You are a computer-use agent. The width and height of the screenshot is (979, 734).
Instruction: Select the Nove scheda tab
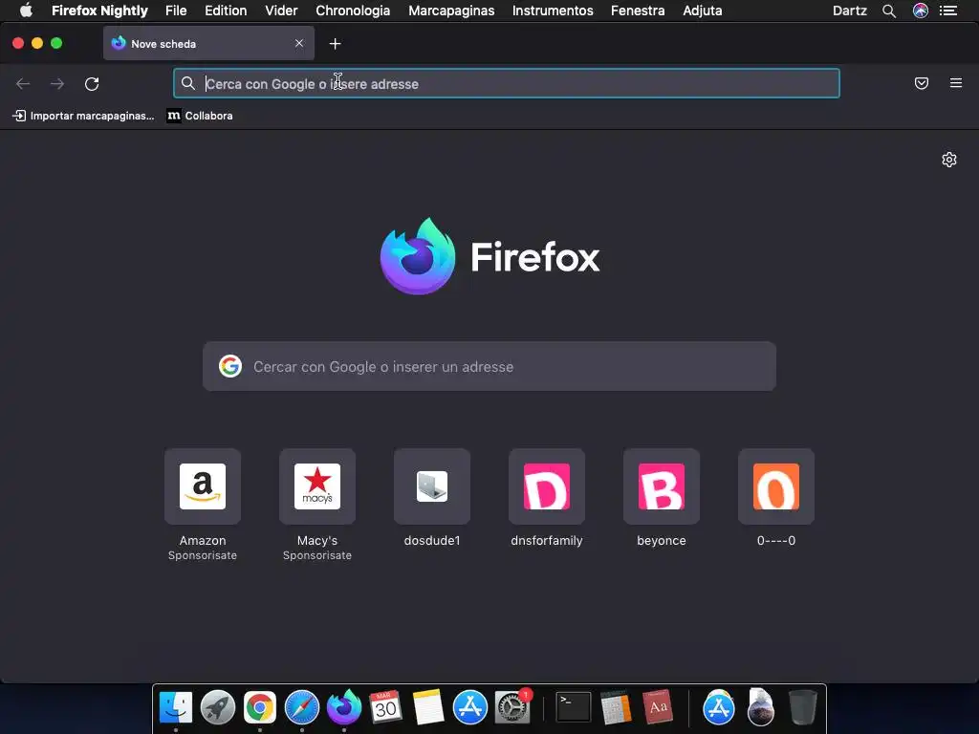pos(208,43)
